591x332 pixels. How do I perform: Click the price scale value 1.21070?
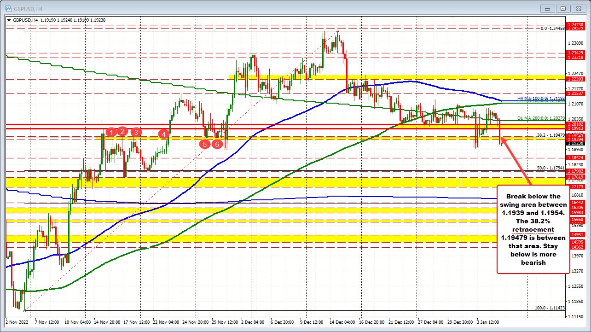point(576,103)
